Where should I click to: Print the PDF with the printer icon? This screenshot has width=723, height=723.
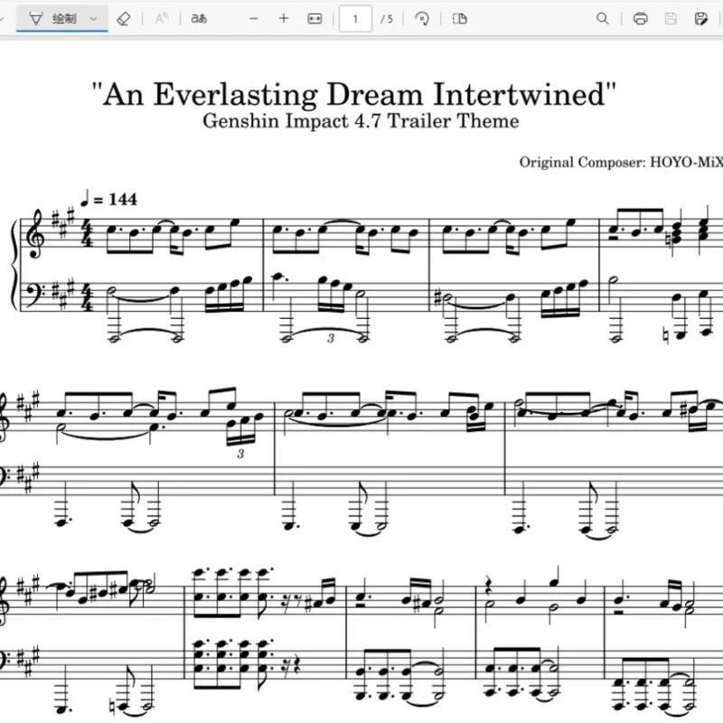641,19
